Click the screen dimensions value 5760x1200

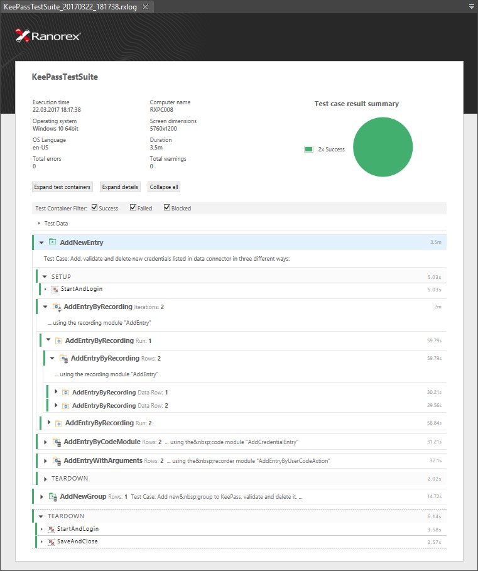coord(163,129)
